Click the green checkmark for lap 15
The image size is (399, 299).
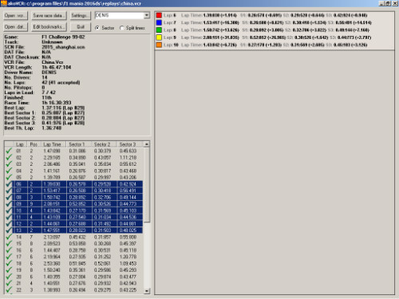click(9, 243)
